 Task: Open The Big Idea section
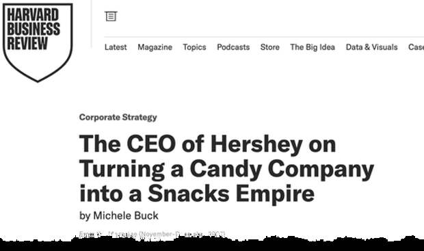pyautogui.click(x=313, y=47)
